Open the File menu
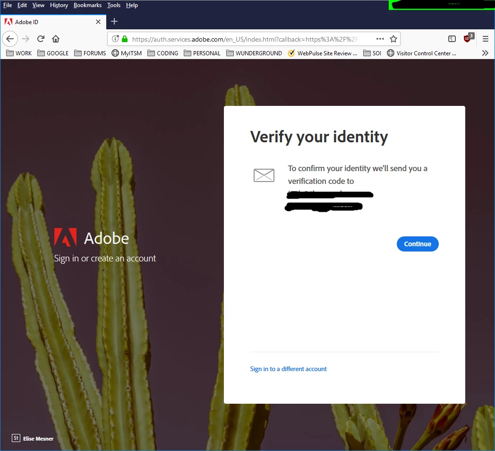This screenshot has height=451, width=495. (x=8, y=5)
